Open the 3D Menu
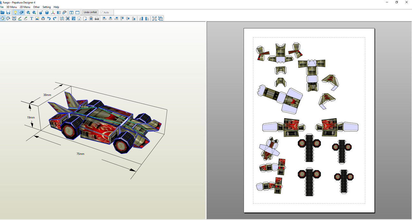 [x=12, y=7]
